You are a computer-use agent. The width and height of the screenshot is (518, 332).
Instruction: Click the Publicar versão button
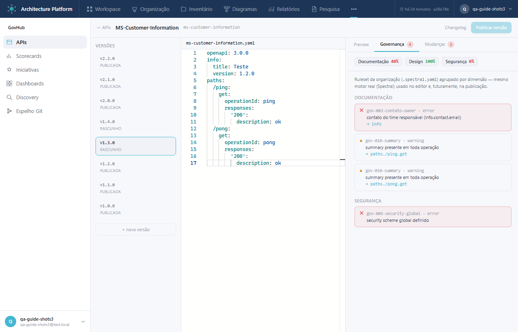tap(491, 28)
